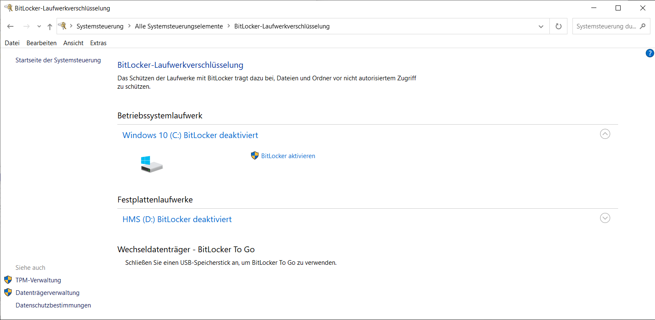Open the recent locations dropdown arrow

tap(39, 26)
